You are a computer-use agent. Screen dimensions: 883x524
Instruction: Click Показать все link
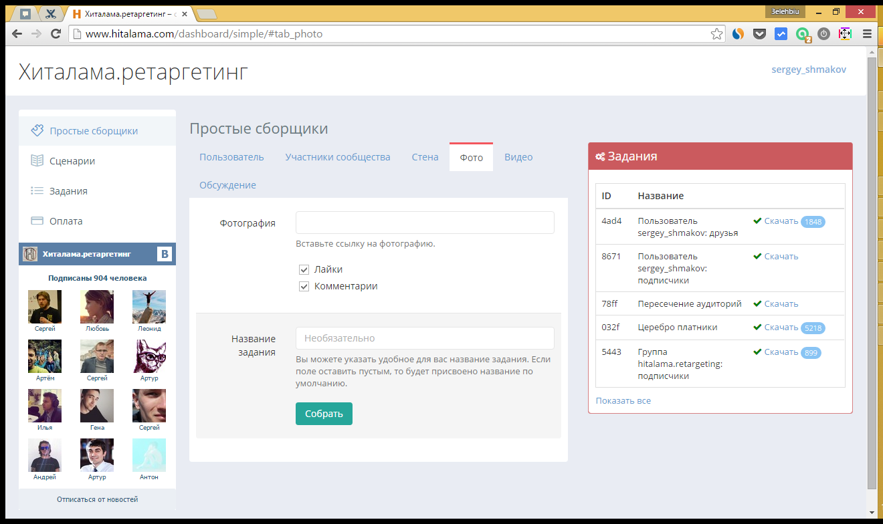pyautogui.click(x=623, y=400)
